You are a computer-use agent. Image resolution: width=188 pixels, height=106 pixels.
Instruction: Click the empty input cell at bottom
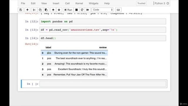pyautogui.click(x=103, y=84)
